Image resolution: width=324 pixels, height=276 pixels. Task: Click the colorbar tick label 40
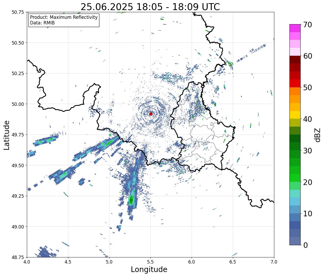tap(308, 119)
